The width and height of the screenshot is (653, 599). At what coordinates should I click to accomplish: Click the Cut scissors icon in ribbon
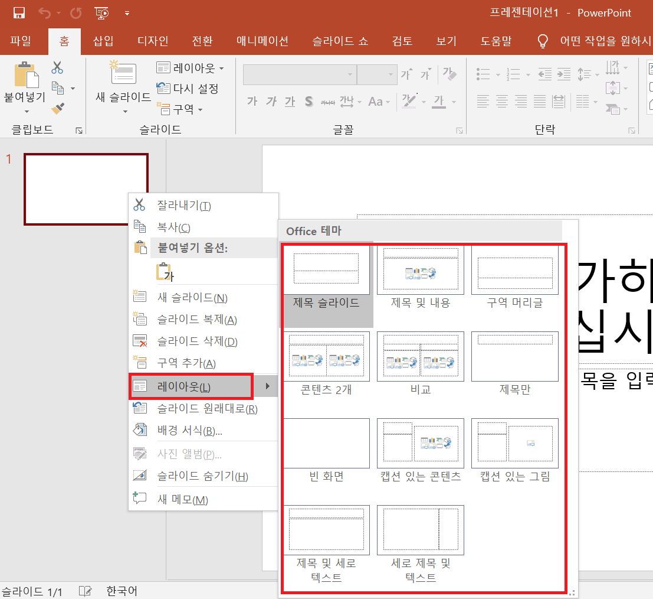coord(57,67)
